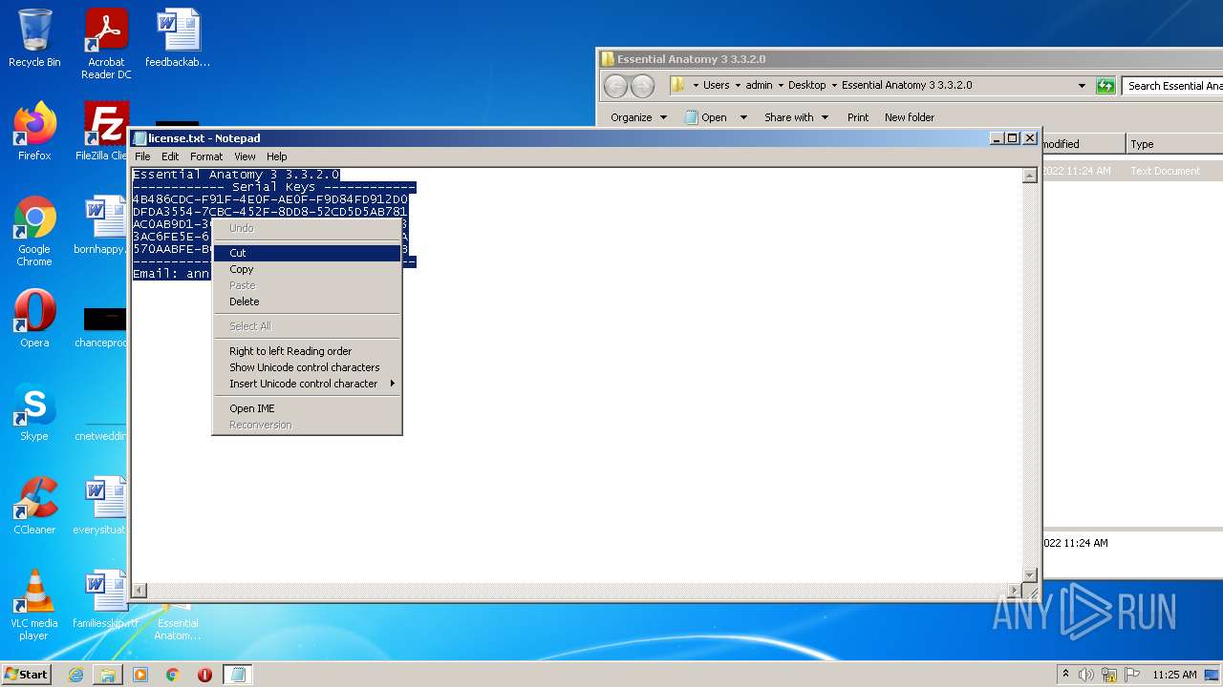The height and width of the screenshot is (687, 1223).
Task: Click the Action Center flag icon
Action: 1132,675
